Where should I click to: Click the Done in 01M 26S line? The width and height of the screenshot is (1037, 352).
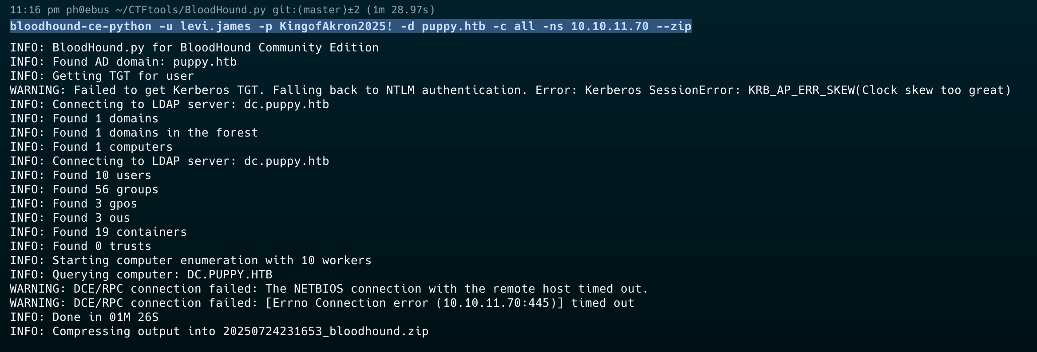(x=84, y=317)
